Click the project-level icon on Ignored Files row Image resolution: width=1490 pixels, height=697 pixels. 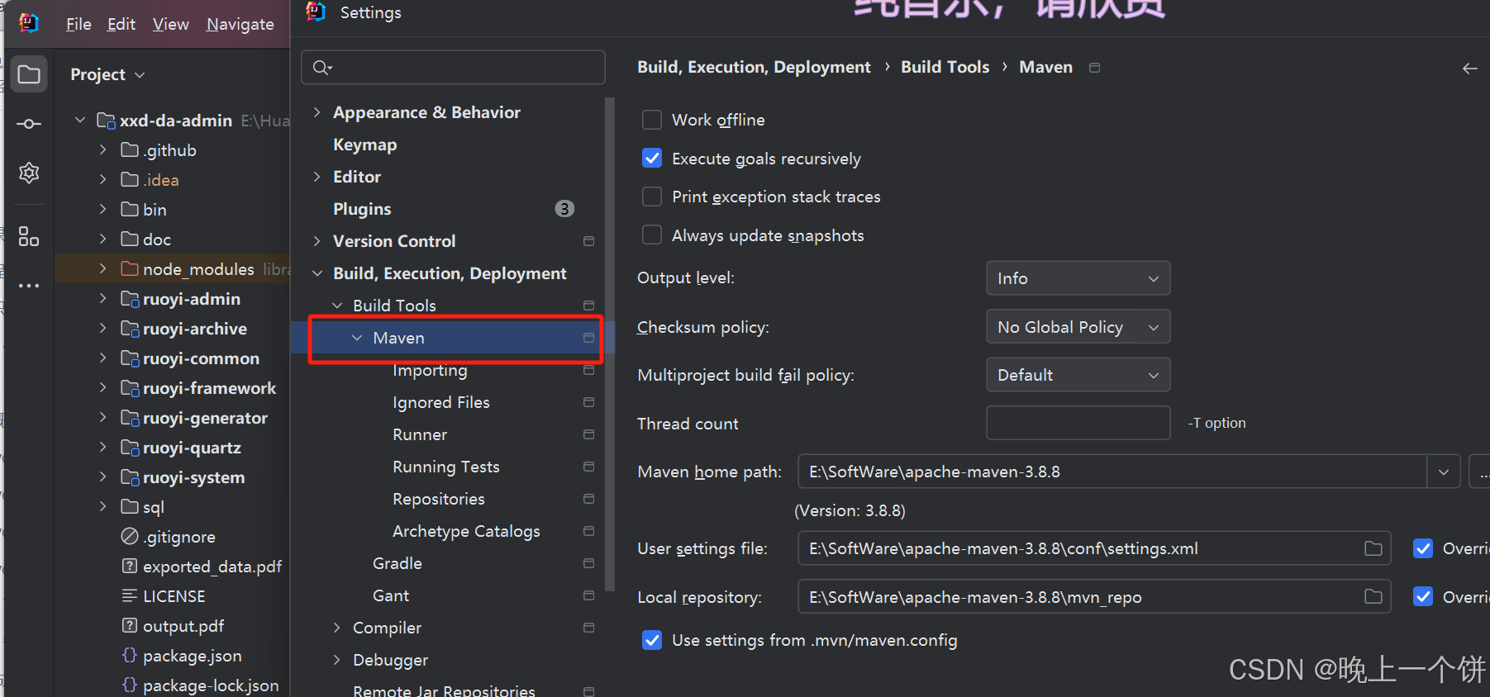pyautogui.click(x=588, y=402)
